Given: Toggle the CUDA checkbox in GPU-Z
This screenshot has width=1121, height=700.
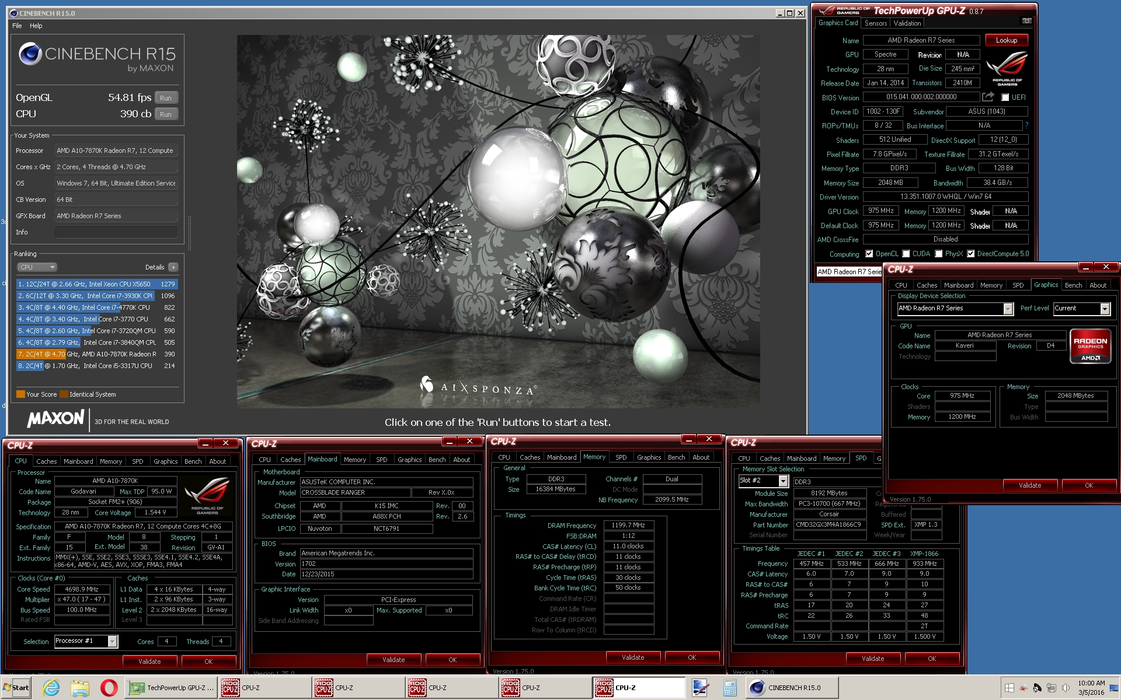Looking at the screenshot, I should click(906, 254).
